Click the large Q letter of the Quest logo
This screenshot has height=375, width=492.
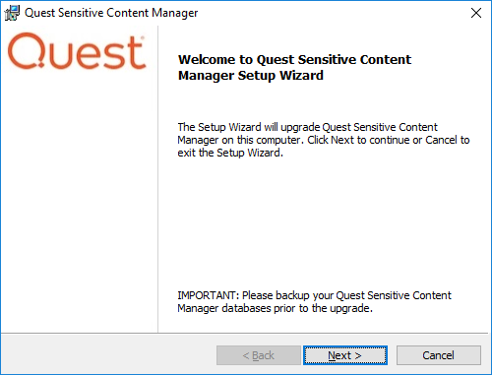[x=28, y=51]
